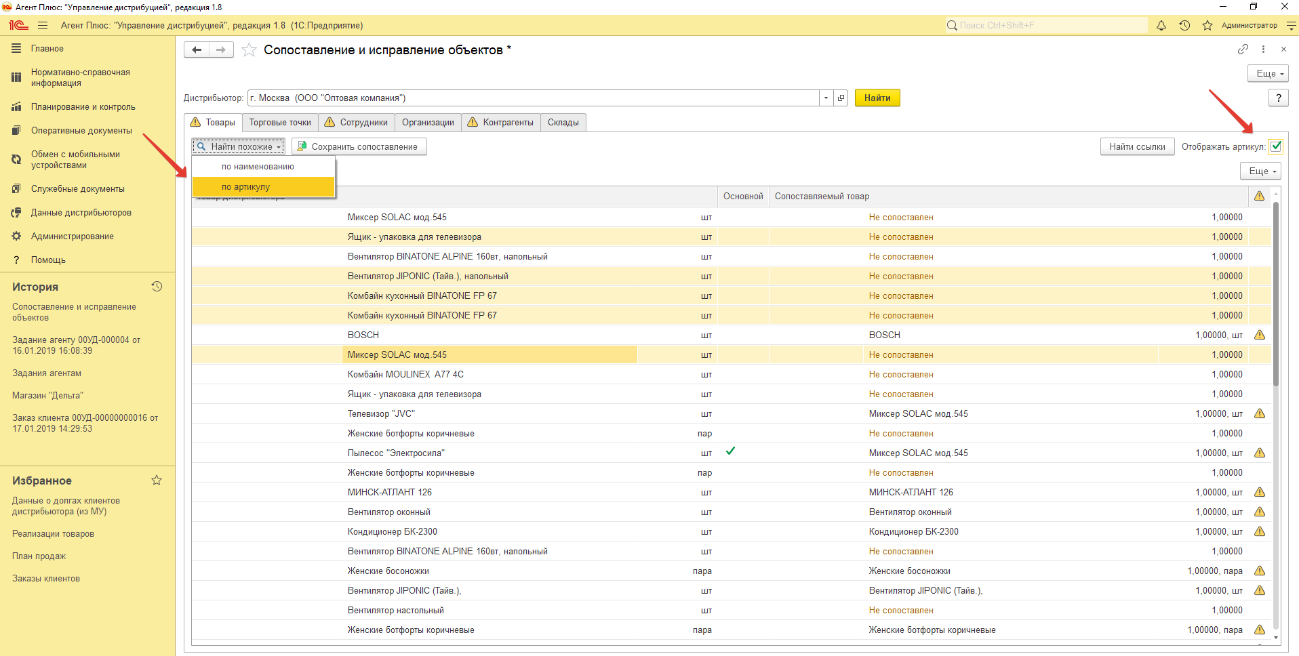Open the history clock icon in top bar

coord(1184,25)
